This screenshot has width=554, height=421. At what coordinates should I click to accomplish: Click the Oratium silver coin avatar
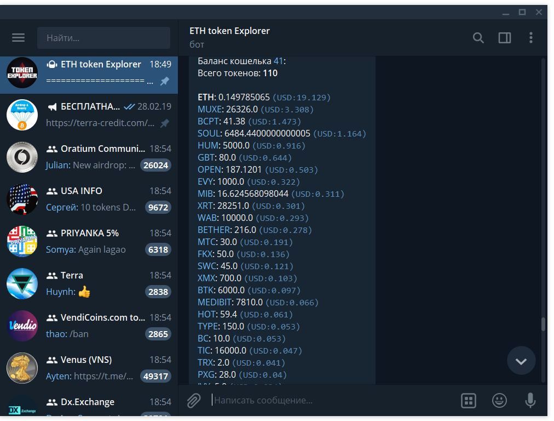(22, 157)
